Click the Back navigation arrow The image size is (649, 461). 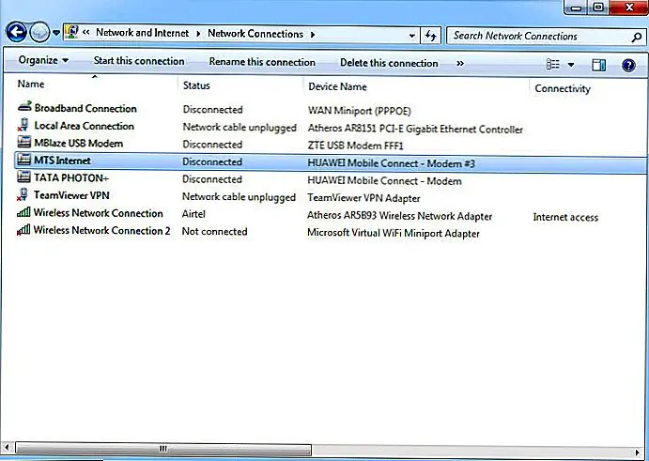17,34
